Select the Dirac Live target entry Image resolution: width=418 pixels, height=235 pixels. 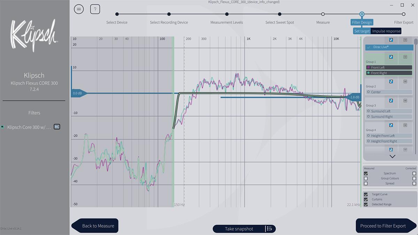pos(389,47)
